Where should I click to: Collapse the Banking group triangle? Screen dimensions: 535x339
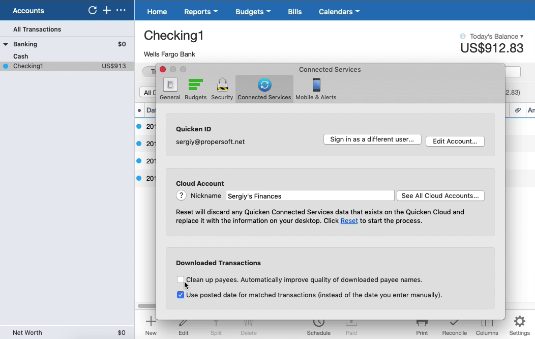[6, 44]
